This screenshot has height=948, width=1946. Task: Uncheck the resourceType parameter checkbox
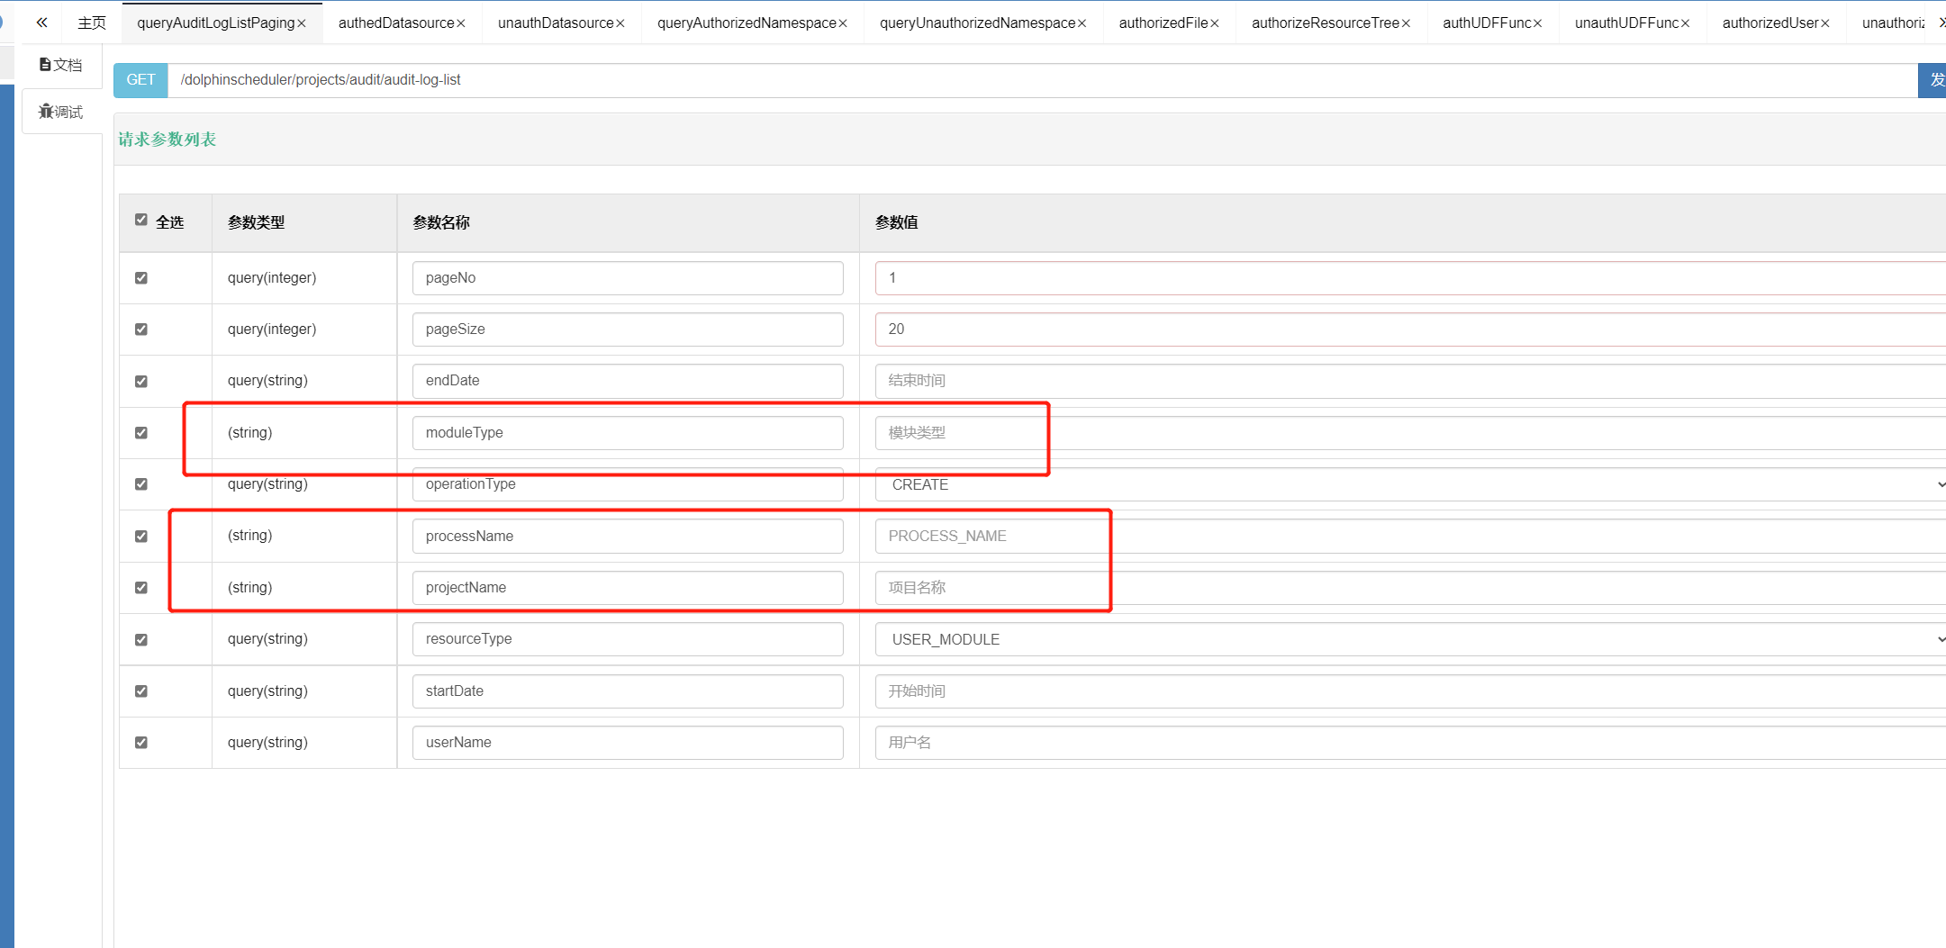pos(141,640)
